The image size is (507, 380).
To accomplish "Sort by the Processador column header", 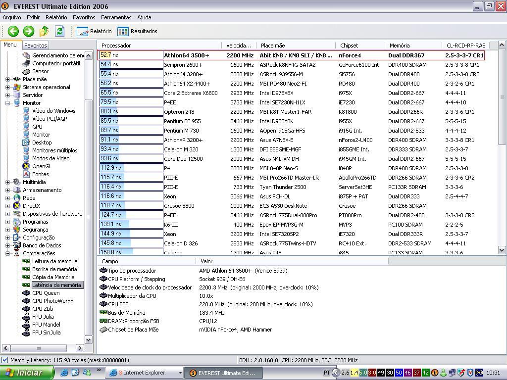I will pyautogui.click(x=159, y=46).
